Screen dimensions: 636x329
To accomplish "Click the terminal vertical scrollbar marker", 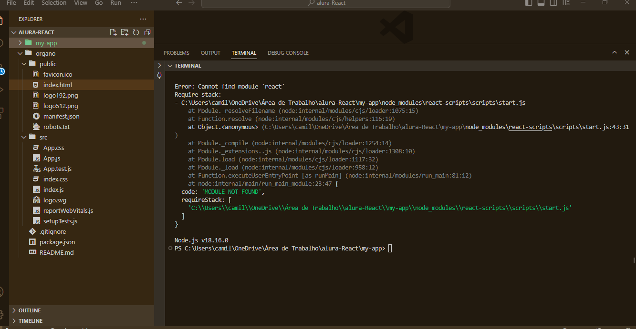I will (634, 260).
